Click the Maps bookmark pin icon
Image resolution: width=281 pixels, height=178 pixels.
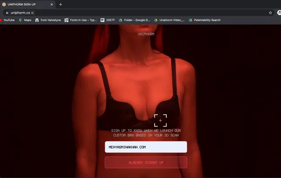[20, 20]
